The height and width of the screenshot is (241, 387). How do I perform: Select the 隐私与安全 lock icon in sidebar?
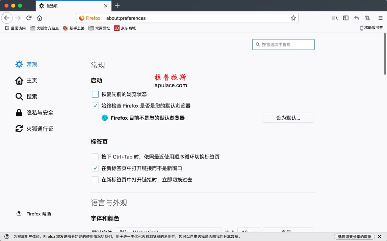tap(19, 113)
